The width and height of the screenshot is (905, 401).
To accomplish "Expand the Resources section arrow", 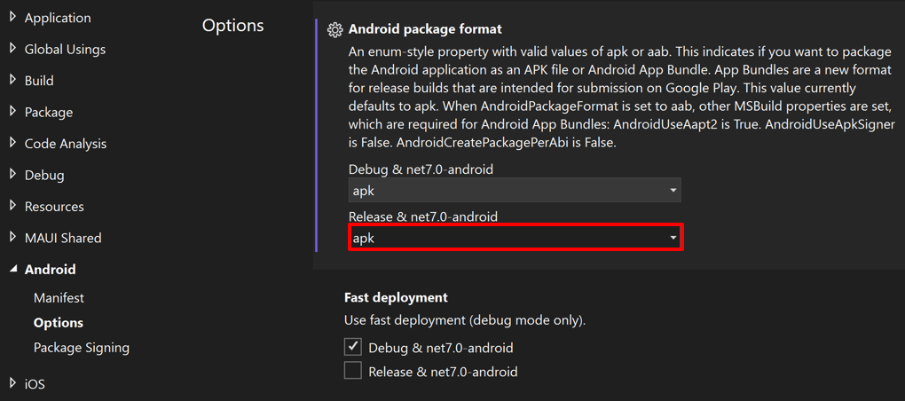I will pos(12,206).
